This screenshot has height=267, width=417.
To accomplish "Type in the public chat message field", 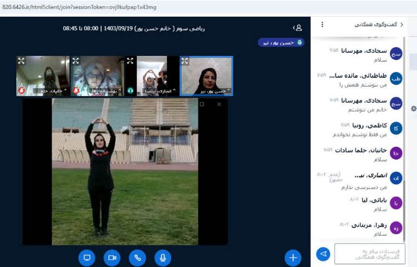I will 370,254.
